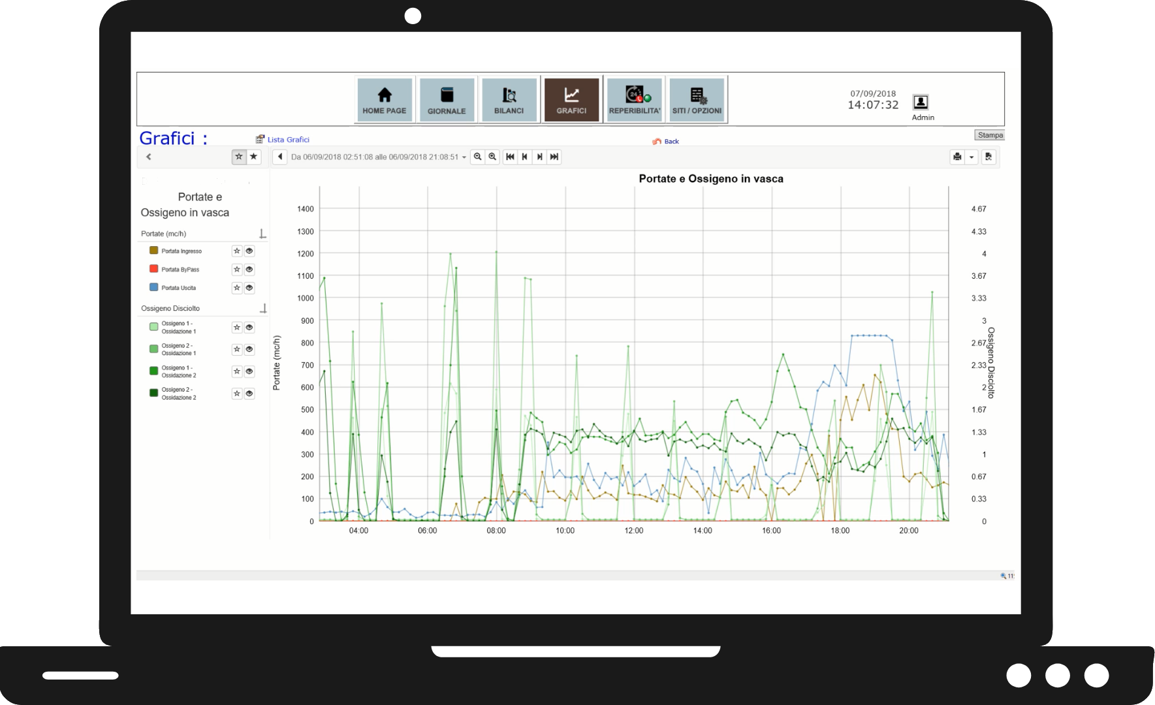Image resolution: width=1155 pixels, height=705 pixels.
Task: Step to the next time period
Action: (539, 157)
